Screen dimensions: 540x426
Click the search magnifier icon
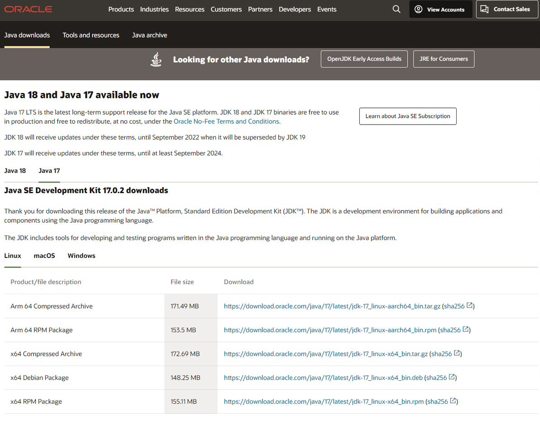click(x=396, y=9)
